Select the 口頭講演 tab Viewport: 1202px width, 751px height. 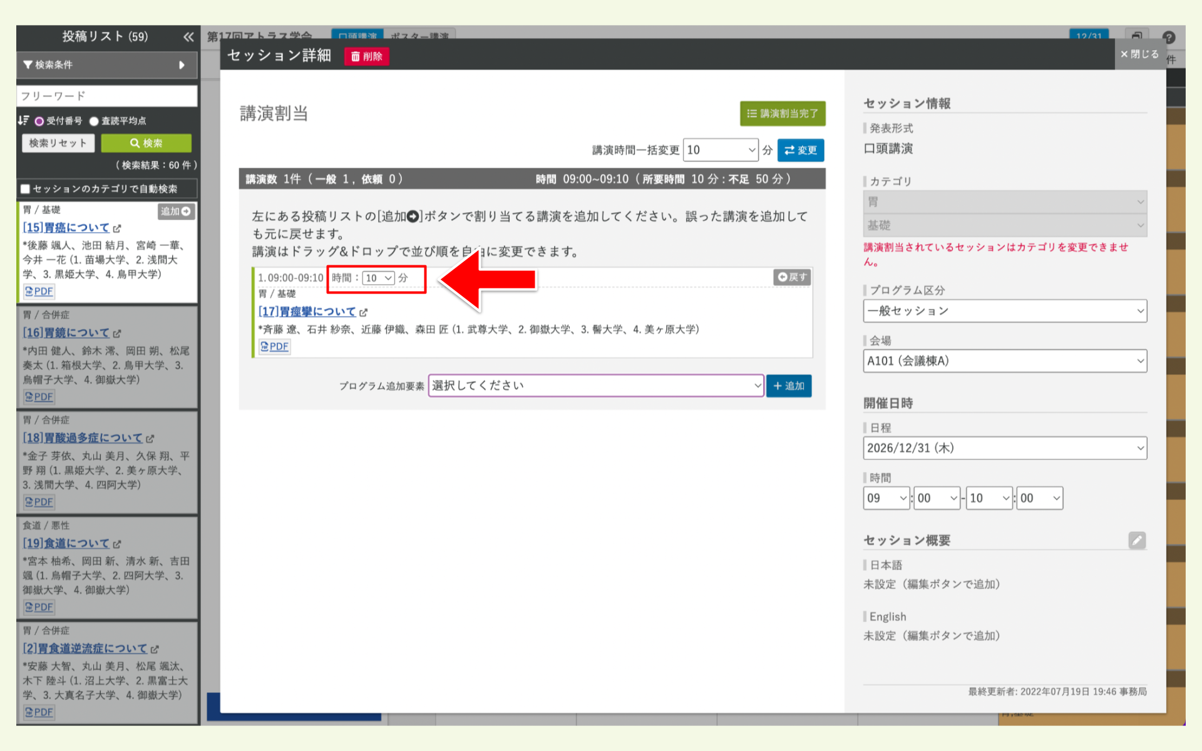(x=357, y=36)
